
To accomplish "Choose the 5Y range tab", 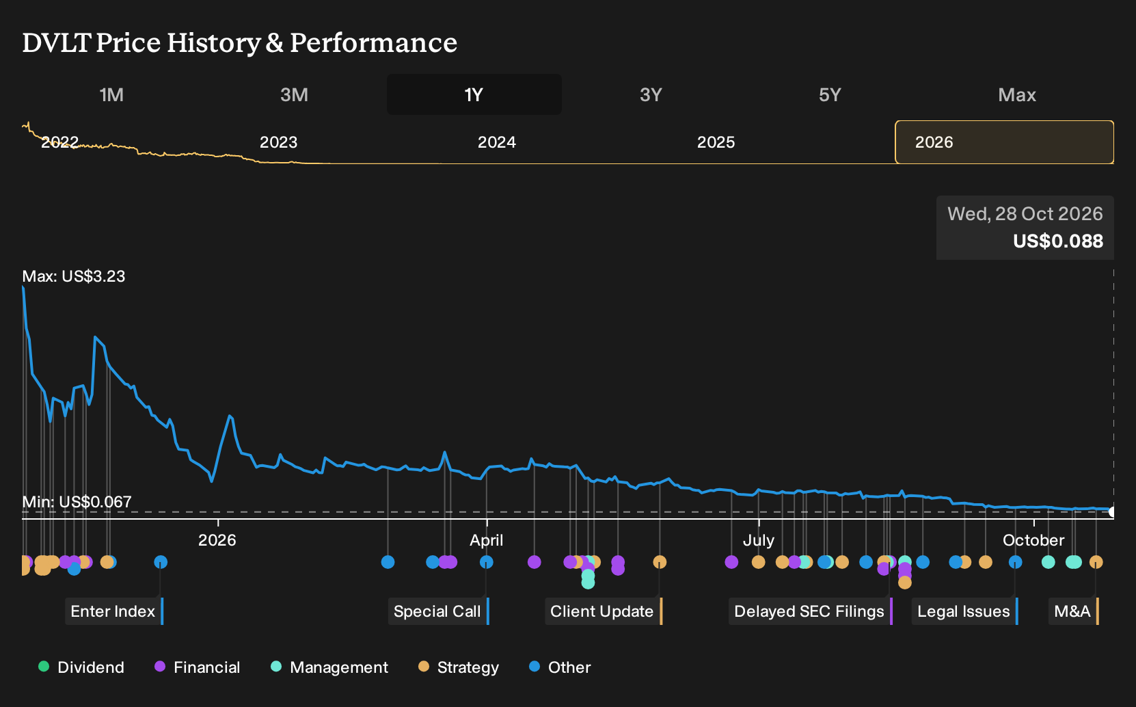I will click(x=830, y=94).
